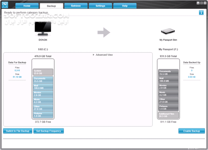Image resolution: width=208 pixels, height=150 pixels.
Task: Select Documents category in SSD gauge
Action: coord(43,80)
